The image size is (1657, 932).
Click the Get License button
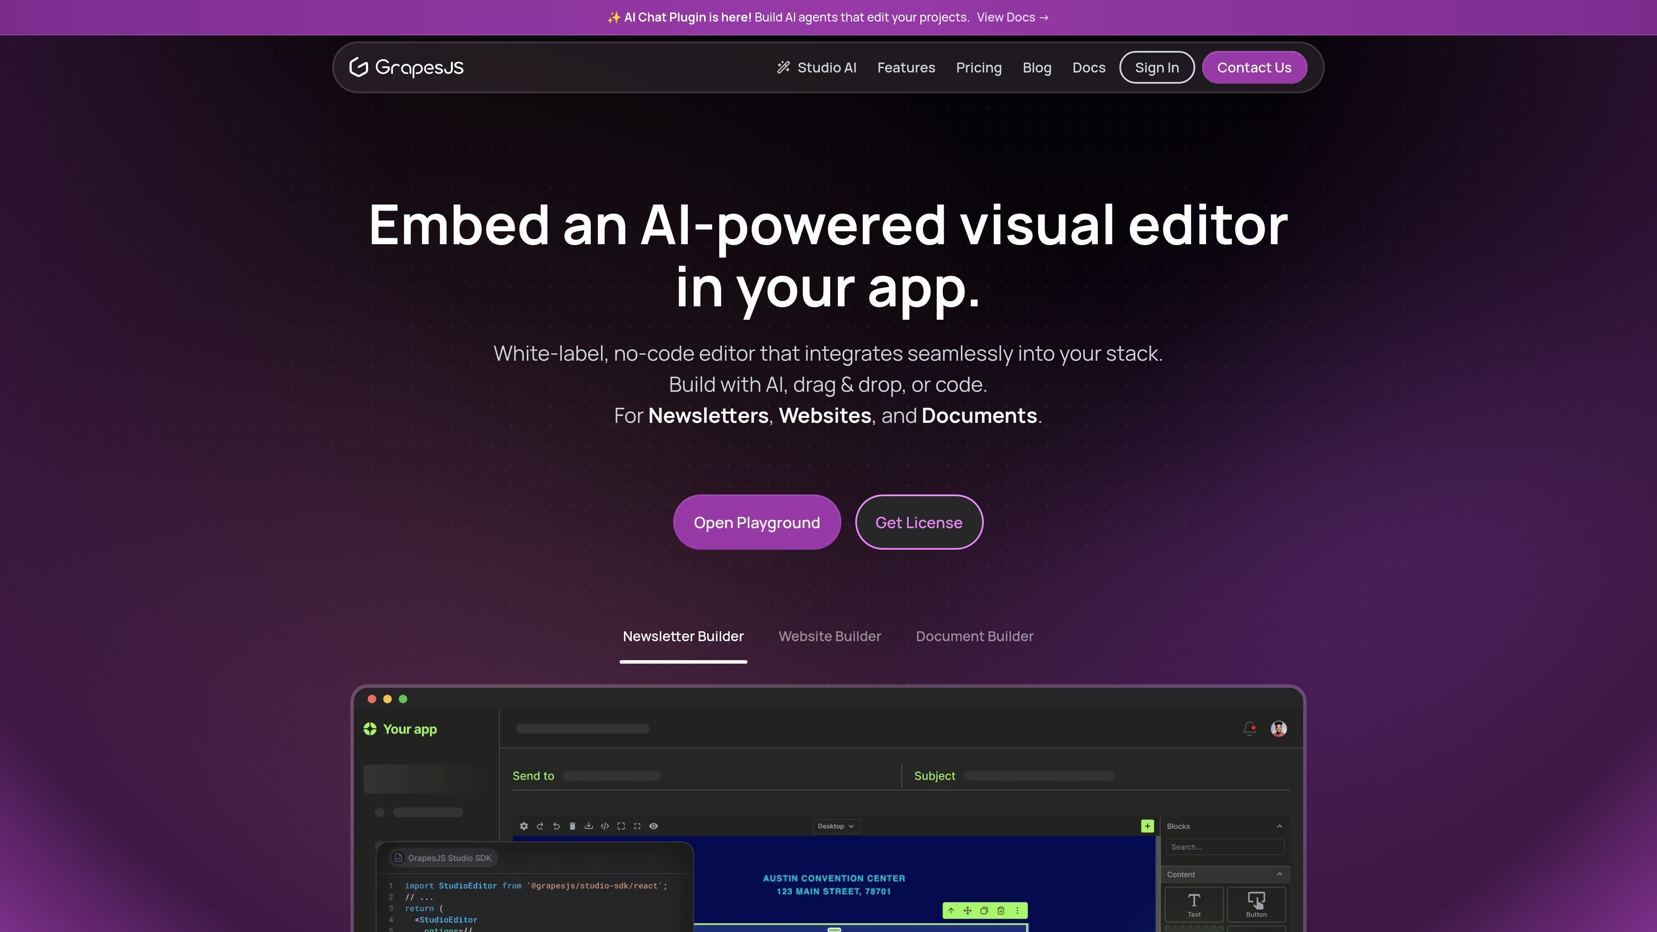(919, 522)
